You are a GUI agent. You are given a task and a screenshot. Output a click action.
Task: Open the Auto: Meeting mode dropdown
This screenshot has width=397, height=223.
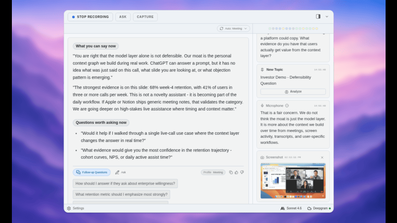click(x=233, y=29)
